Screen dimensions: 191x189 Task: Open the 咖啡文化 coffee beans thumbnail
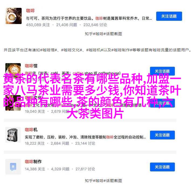(x=13, y=103)
